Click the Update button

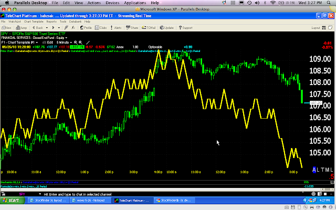(x=167, y=28)
